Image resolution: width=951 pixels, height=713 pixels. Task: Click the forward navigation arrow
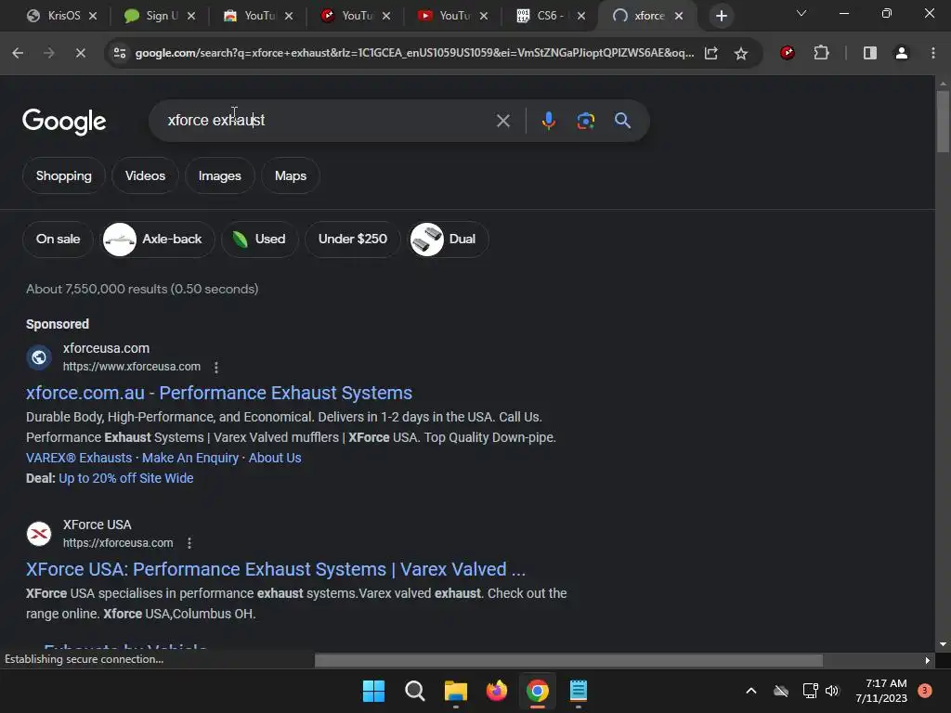(49, 53)
